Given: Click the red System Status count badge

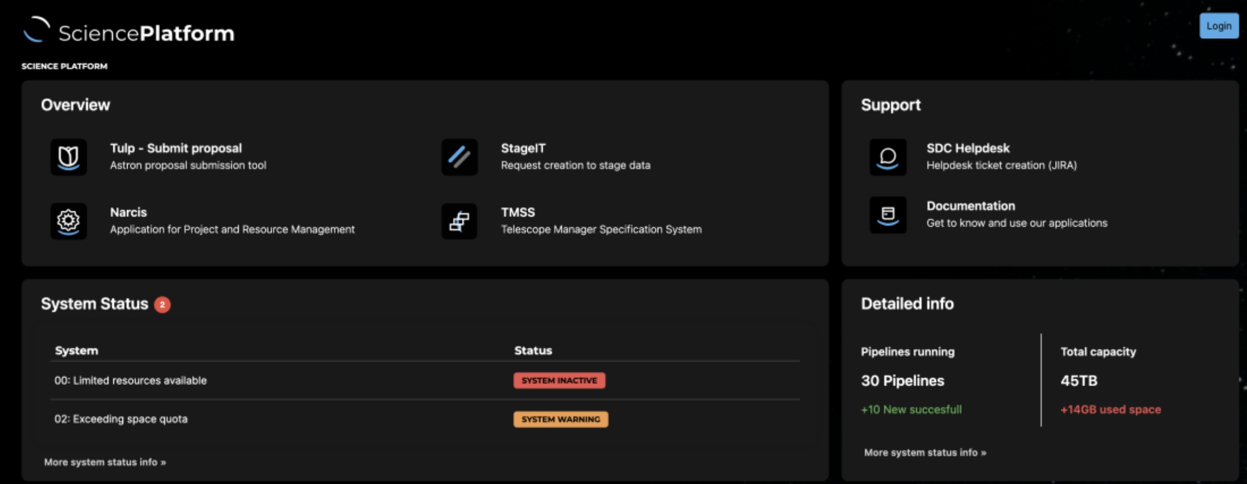Looking at the screenshot, I should 162,305.
